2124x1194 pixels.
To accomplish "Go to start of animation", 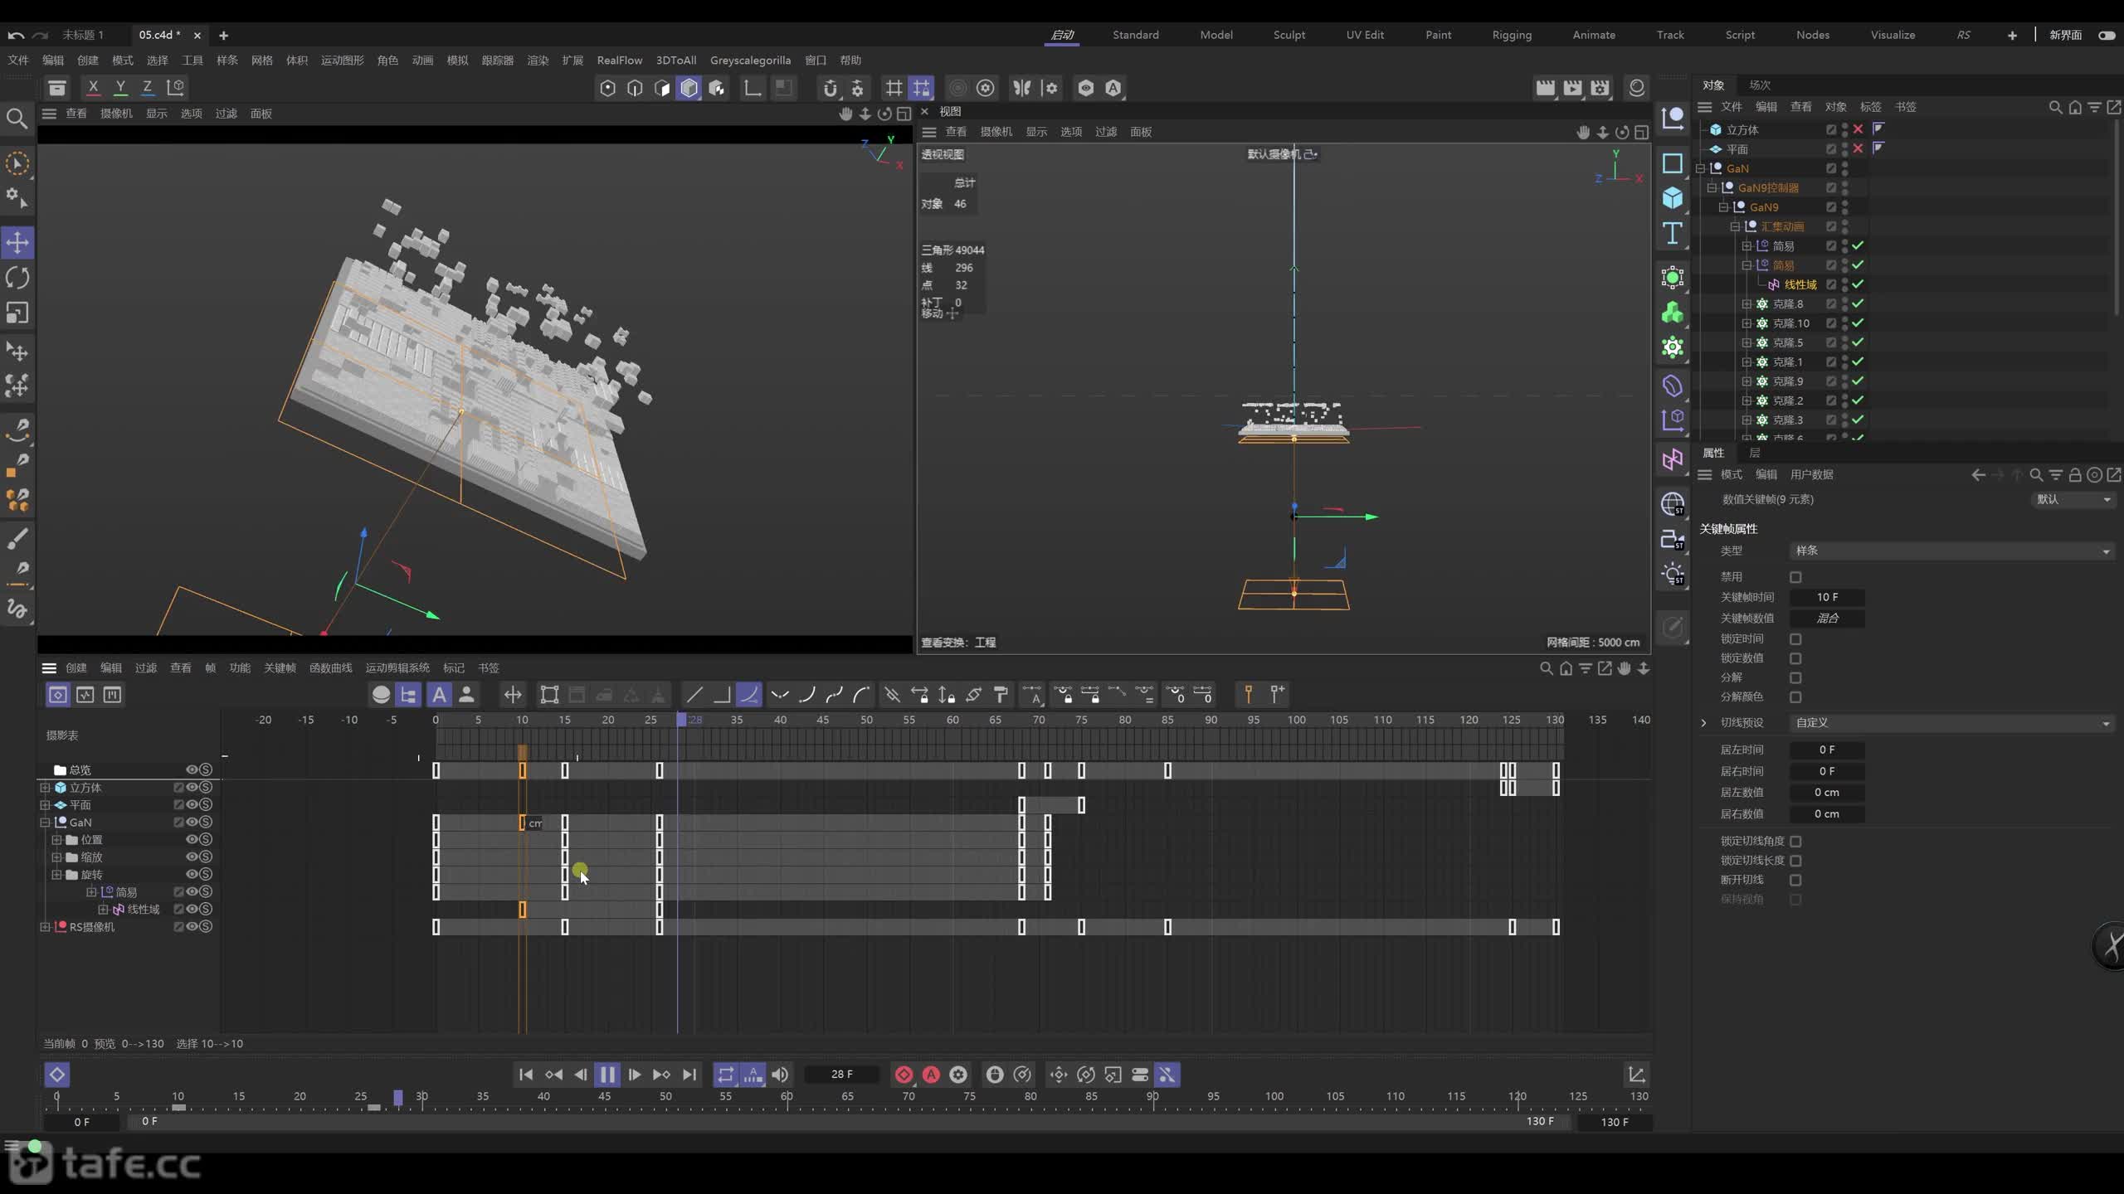I will [526, 1075].
